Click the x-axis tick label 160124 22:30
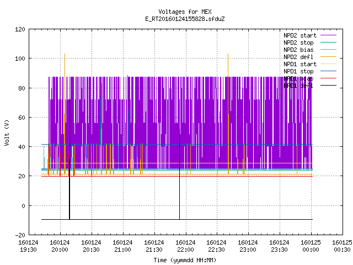This screenshot has width=353, height=265. [217, 246]
